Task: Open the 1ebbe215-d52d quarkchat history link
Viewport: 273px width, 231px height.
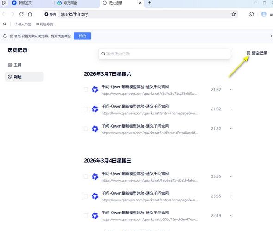Action: click(x=149, y=181)
